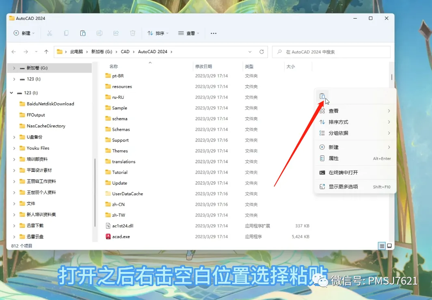The image size is (432, 300).
Task: Open 新建 submenu in context menu
Action: click(355, 147)
